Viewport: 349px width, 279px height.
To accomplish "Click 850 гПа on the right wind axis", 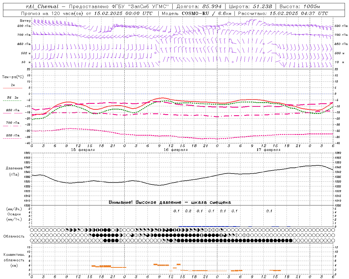I will tap(341, 44).
